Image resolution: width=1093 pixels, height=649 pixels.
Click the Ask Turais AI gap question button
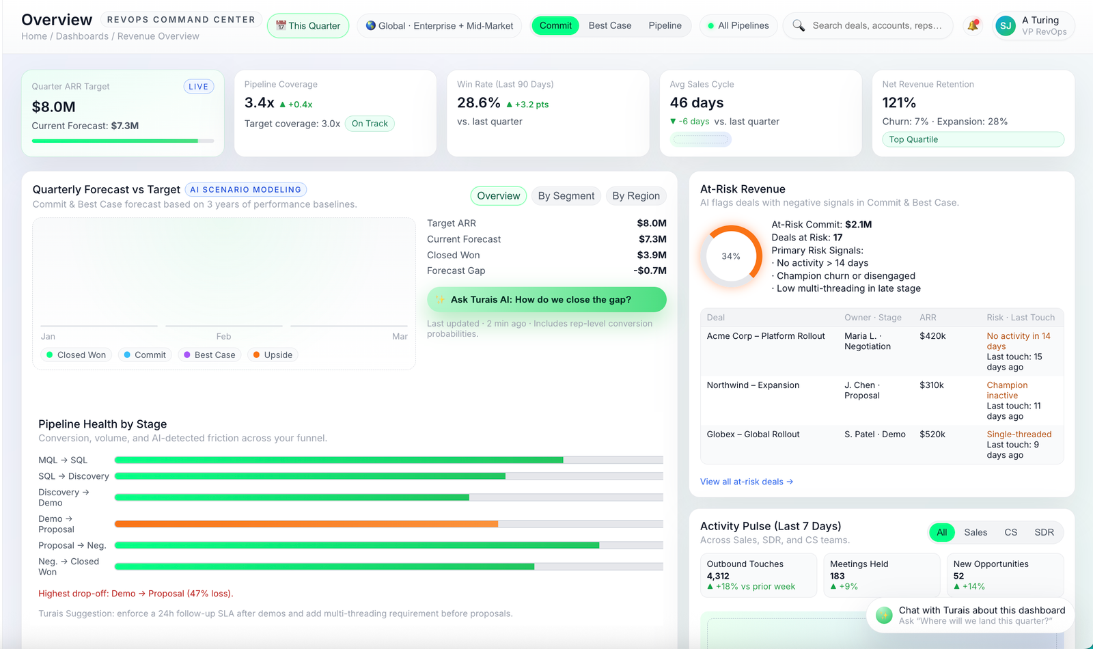coord(546,299)
